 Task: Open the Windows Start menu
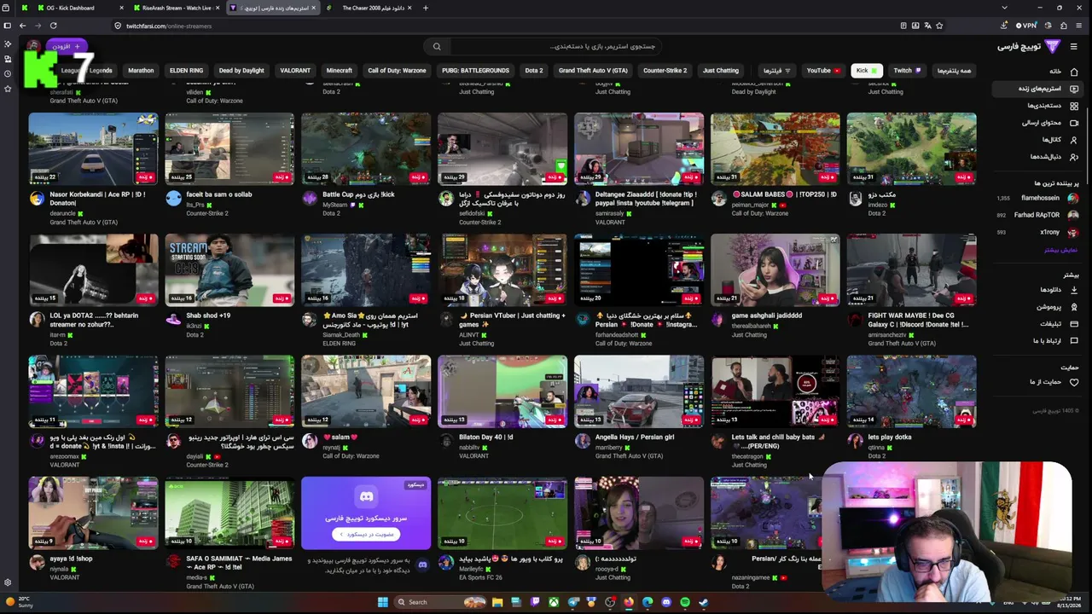coord(383,602)
